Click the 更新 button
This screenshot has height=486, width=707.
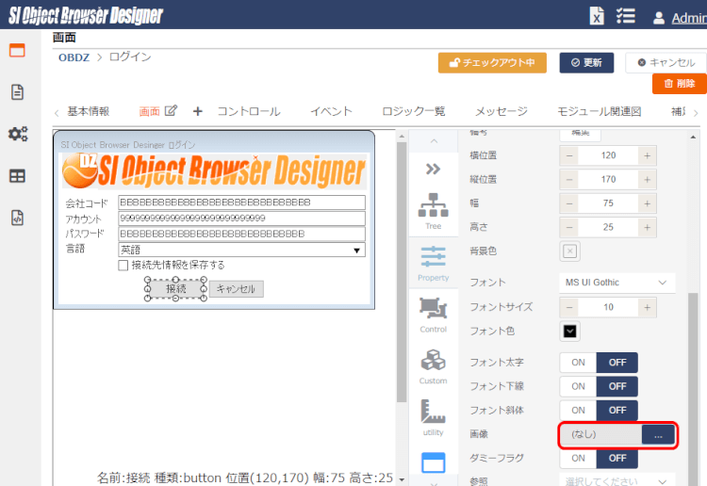[586, 62]
